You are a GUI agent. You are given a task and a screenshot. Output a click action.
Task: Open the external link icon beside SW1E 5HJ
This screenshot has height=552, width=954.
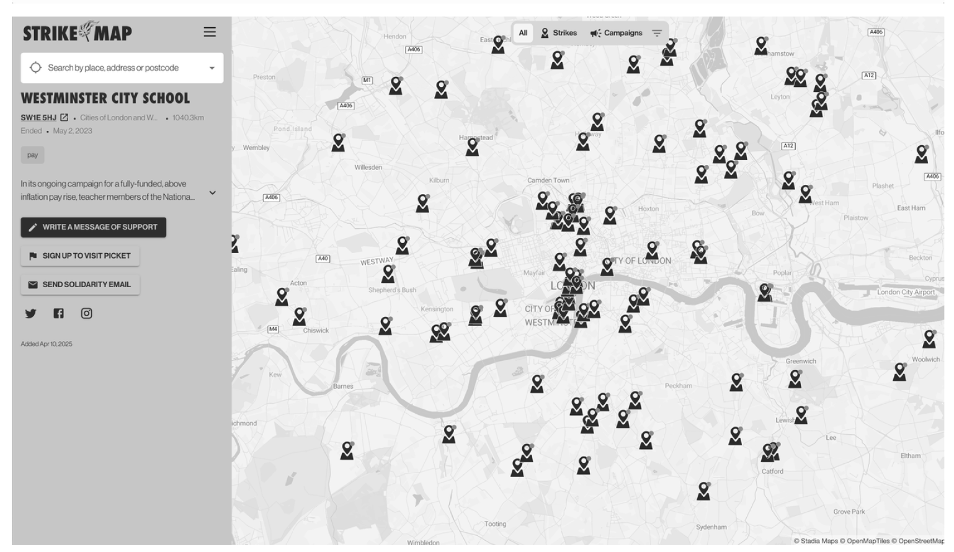pos(64,118)
